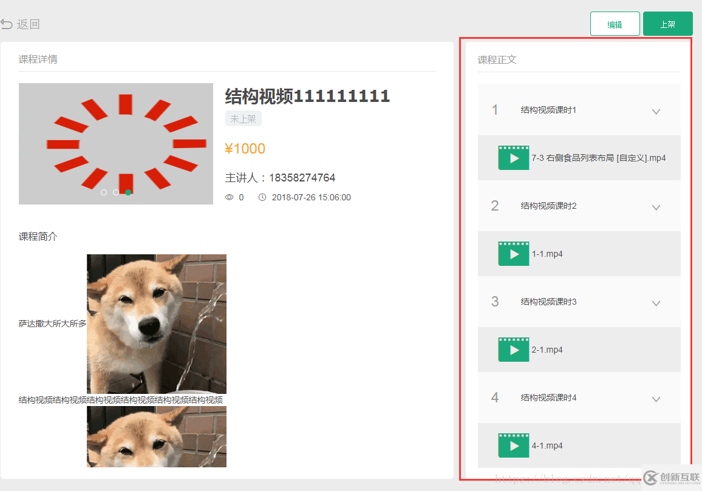Open 7-3 右侧食品列表布局 [自定义].mp4 file name
The image size is (702, 491).
pos(599,158)
